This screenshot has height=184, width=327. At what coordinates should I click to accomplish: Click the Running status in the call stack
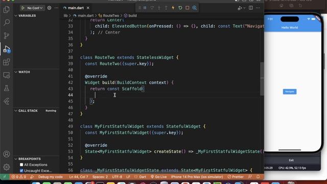pos(51,111)
